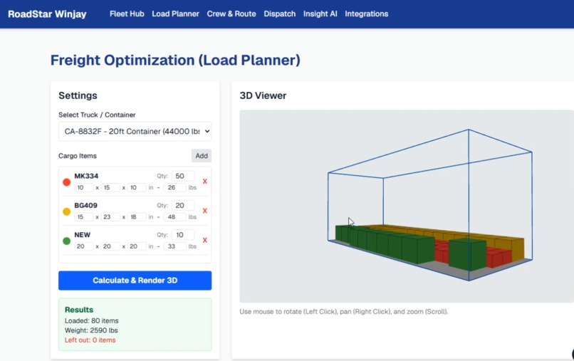Click Calculate & Render 3D button

tap(135, 281)
